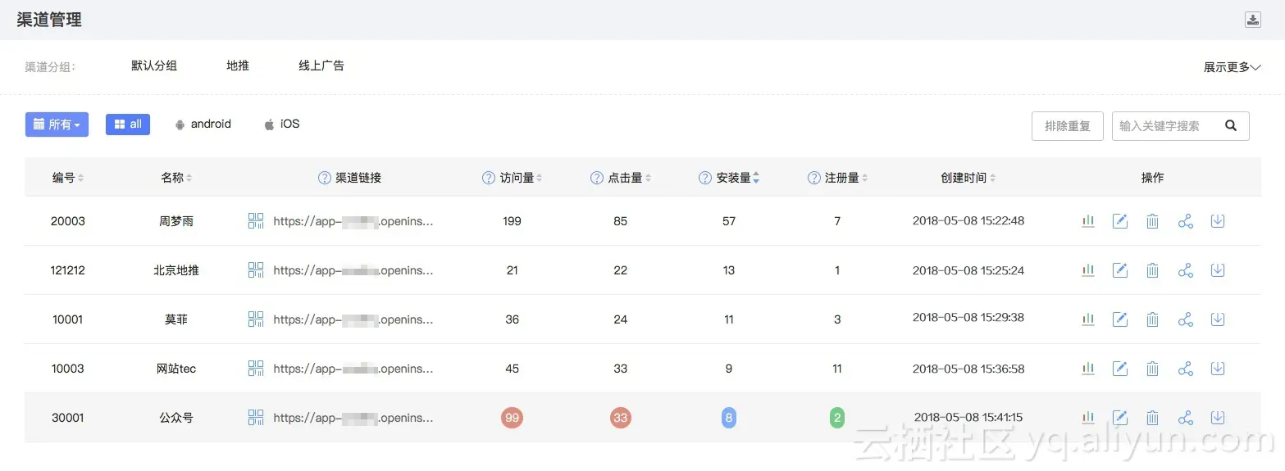Open the 周梦雨 channel link

pyautogui.click(x=353, y=221)
